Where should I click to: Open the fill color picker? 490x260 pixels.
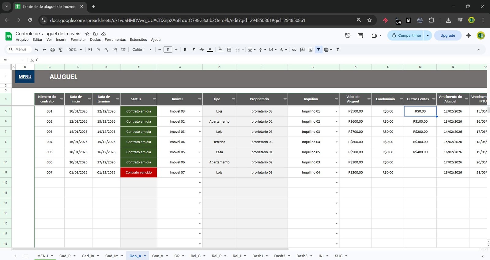click(221, 50)
